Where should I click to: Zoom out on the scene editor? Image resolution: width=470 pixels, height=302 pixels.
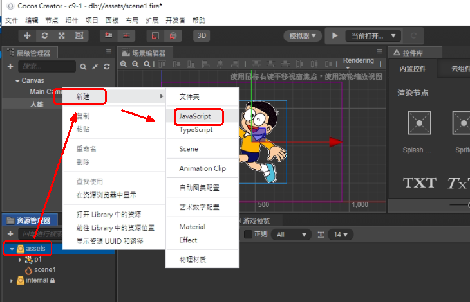click(x=135, y=64)
